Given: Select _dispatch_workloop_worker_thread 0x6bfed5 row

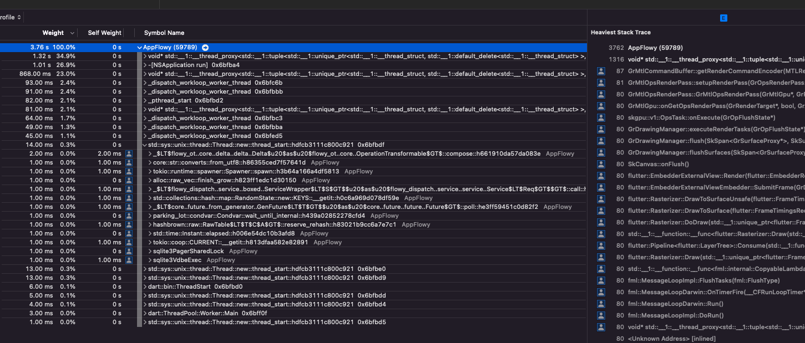Looking at the screenshot, I should tap(293, 136).
